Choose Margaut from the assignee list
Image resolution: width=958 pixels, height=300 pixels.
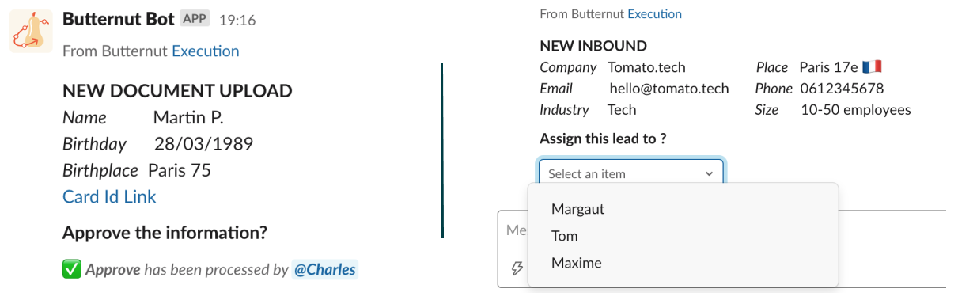pos(577,209)
